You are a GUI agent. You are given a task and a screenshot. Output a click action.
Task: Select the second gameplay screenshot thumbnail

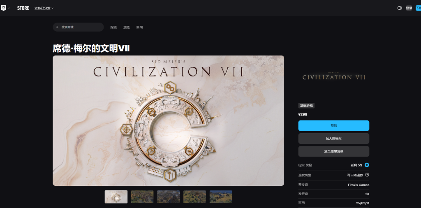(168, 197)
